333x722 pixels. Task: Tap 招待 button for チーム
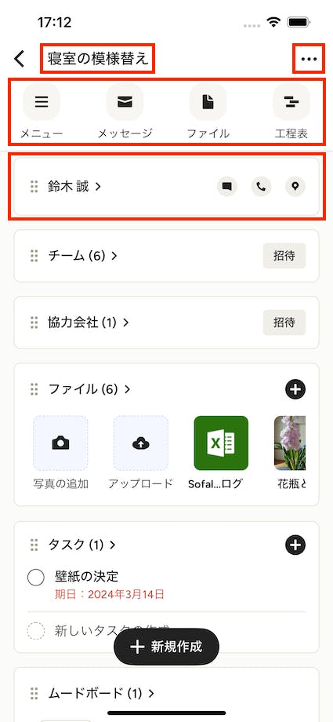[x=284, y=256]
